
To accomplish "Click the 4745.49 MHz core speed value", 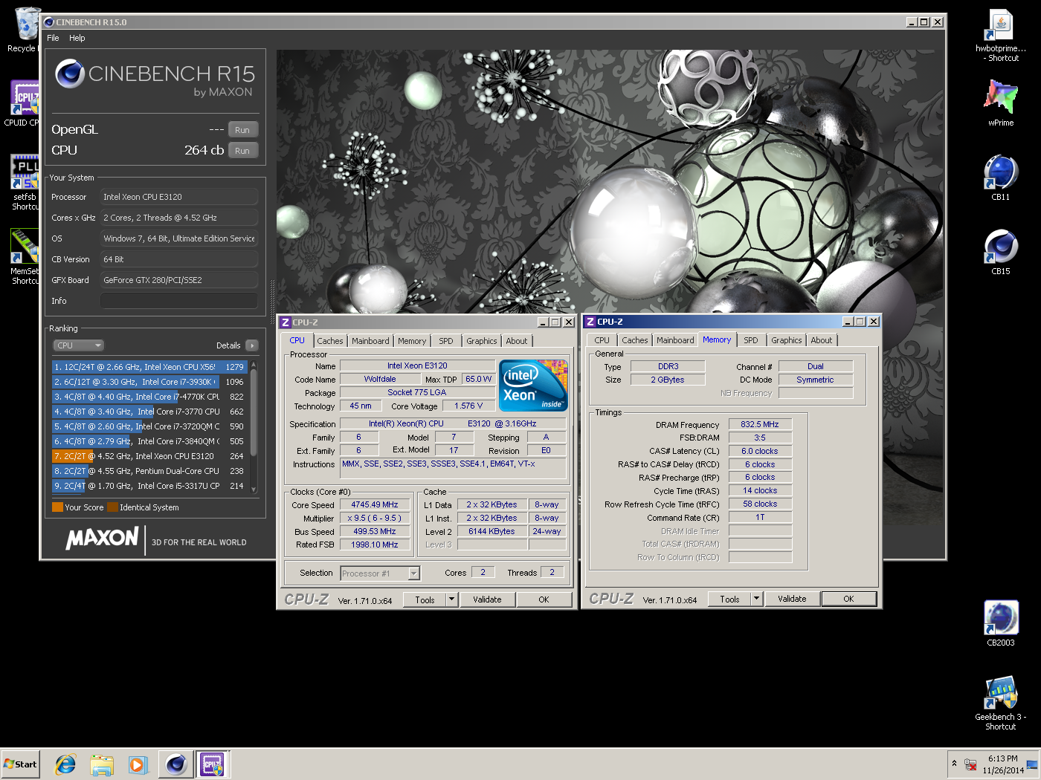I will (x=375, y=504).
